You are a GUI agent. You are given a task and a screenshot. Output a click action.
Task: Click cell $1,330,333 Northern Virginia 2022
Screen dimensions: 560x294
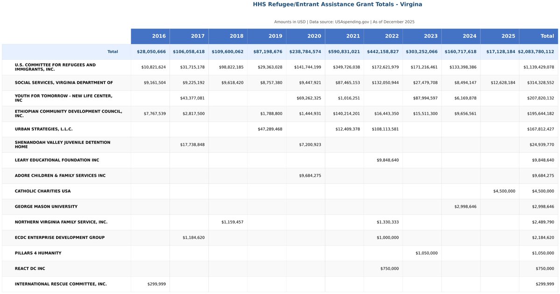click(388, 222)
